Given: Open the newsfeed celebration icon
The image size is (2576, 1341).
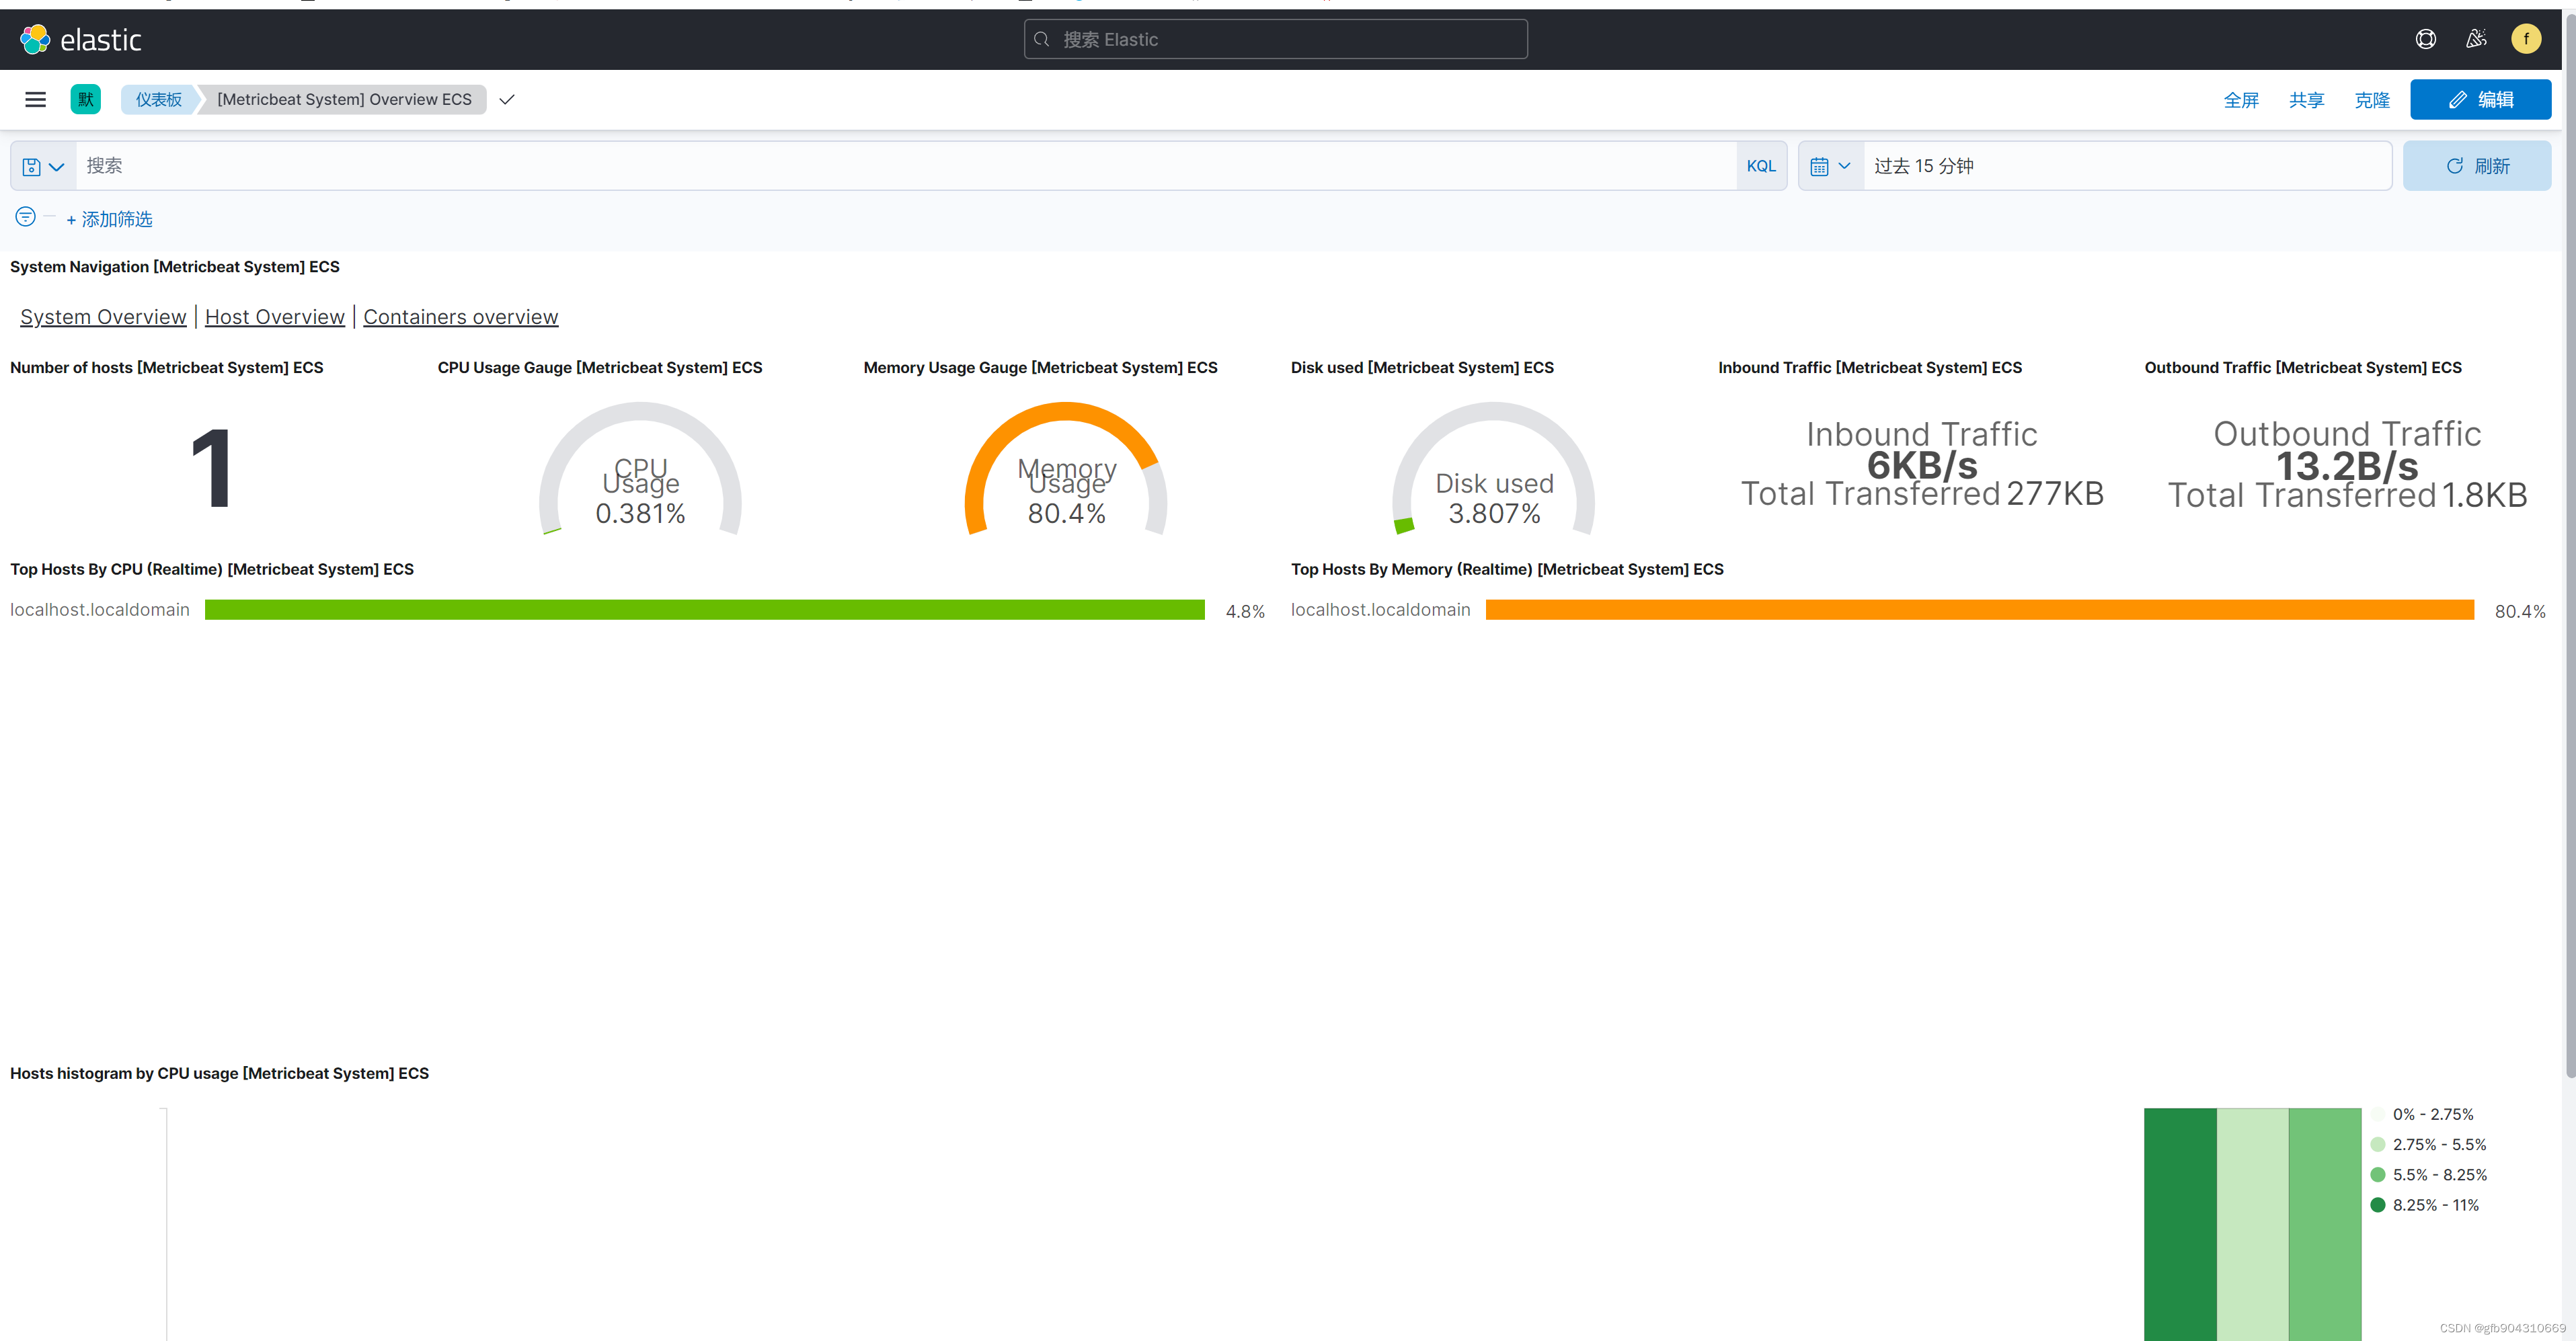Looking at the screenshot, I should pyautogui.click(x=2475, y=39).
